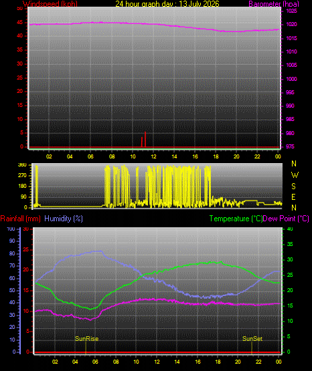Click the Windspeed (kph) axis title

coord(50,4)
